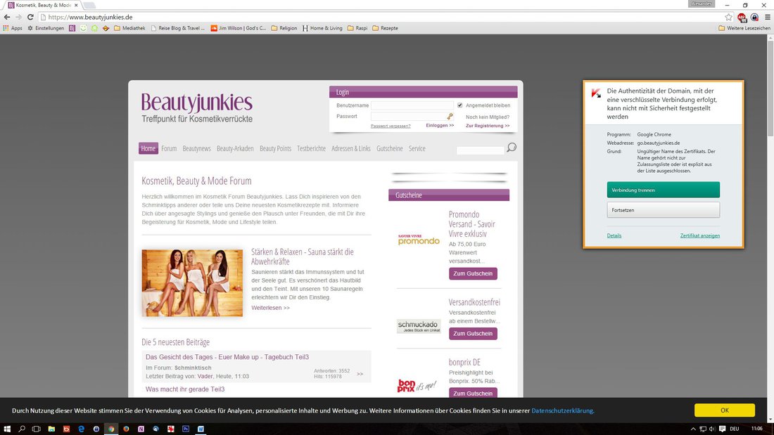
Task: Open the Chrome hamburger menu
Action: point(766,17)
